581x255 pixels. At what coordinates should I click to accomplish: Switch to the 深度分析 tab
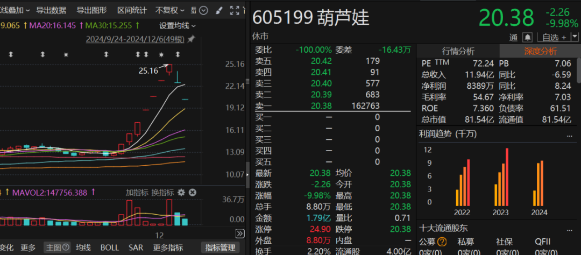540,51
